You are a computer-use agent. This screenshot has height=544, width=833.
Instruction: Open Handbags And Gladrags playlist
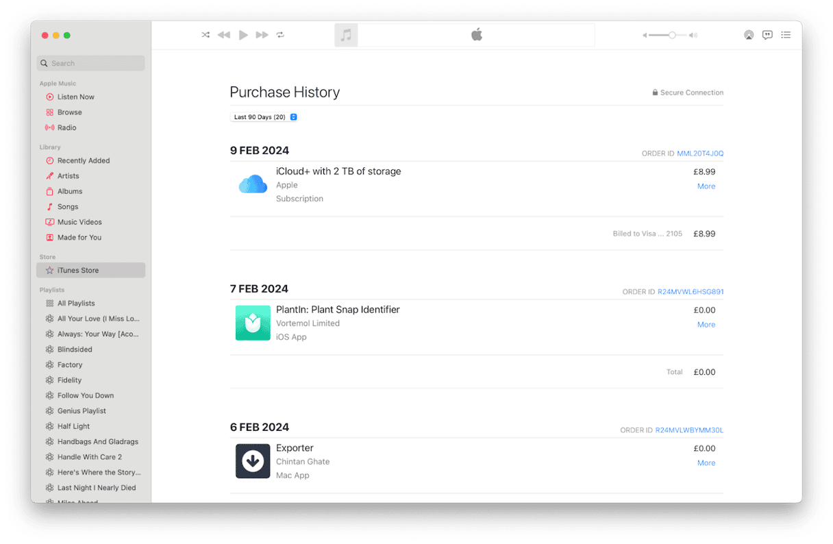click(91, 442)
